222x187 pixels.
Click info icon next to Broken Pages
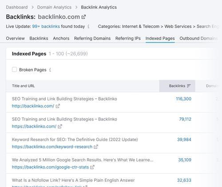50,70
